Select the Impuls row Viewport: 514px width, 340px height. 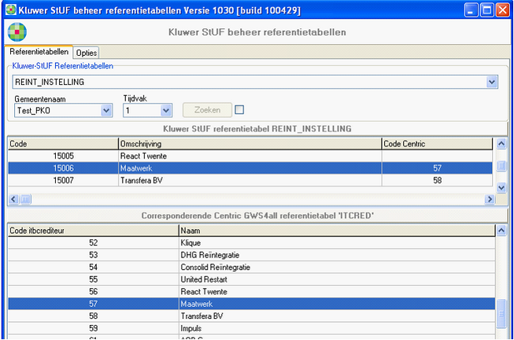(251, 328)
